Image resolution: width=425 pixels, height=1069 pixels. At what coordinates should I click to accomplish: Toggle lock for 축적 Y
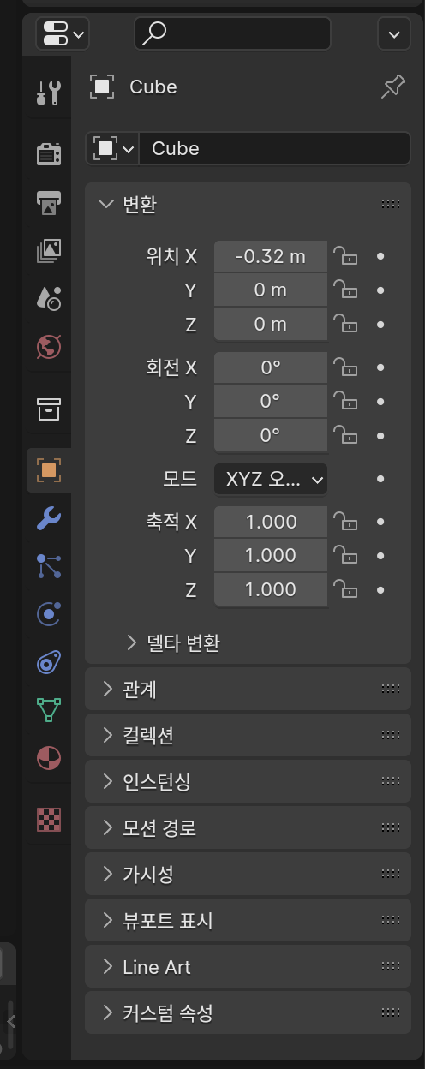(344, 555)
